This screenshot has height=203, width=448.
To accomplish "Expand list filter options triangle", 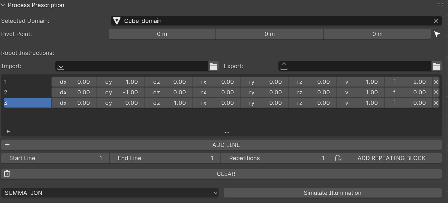I will [8, 131].
